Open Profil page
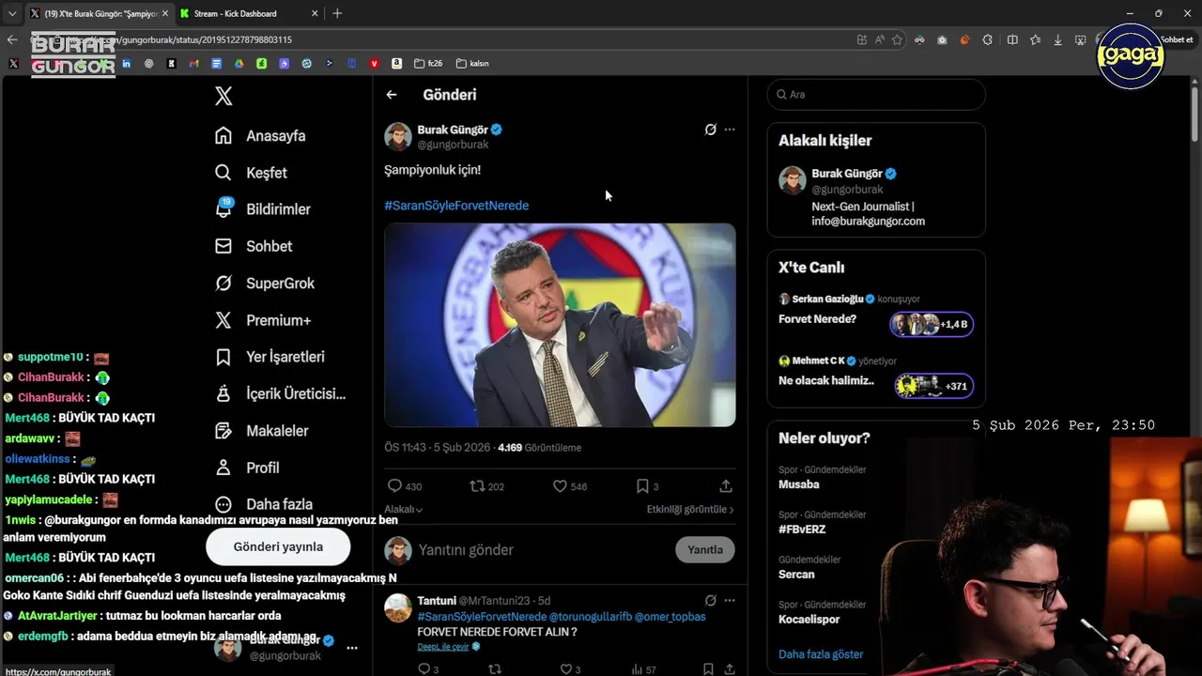 (247, 468)
